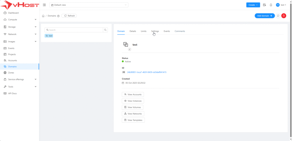Click the View Instances button

pos(133,101)
